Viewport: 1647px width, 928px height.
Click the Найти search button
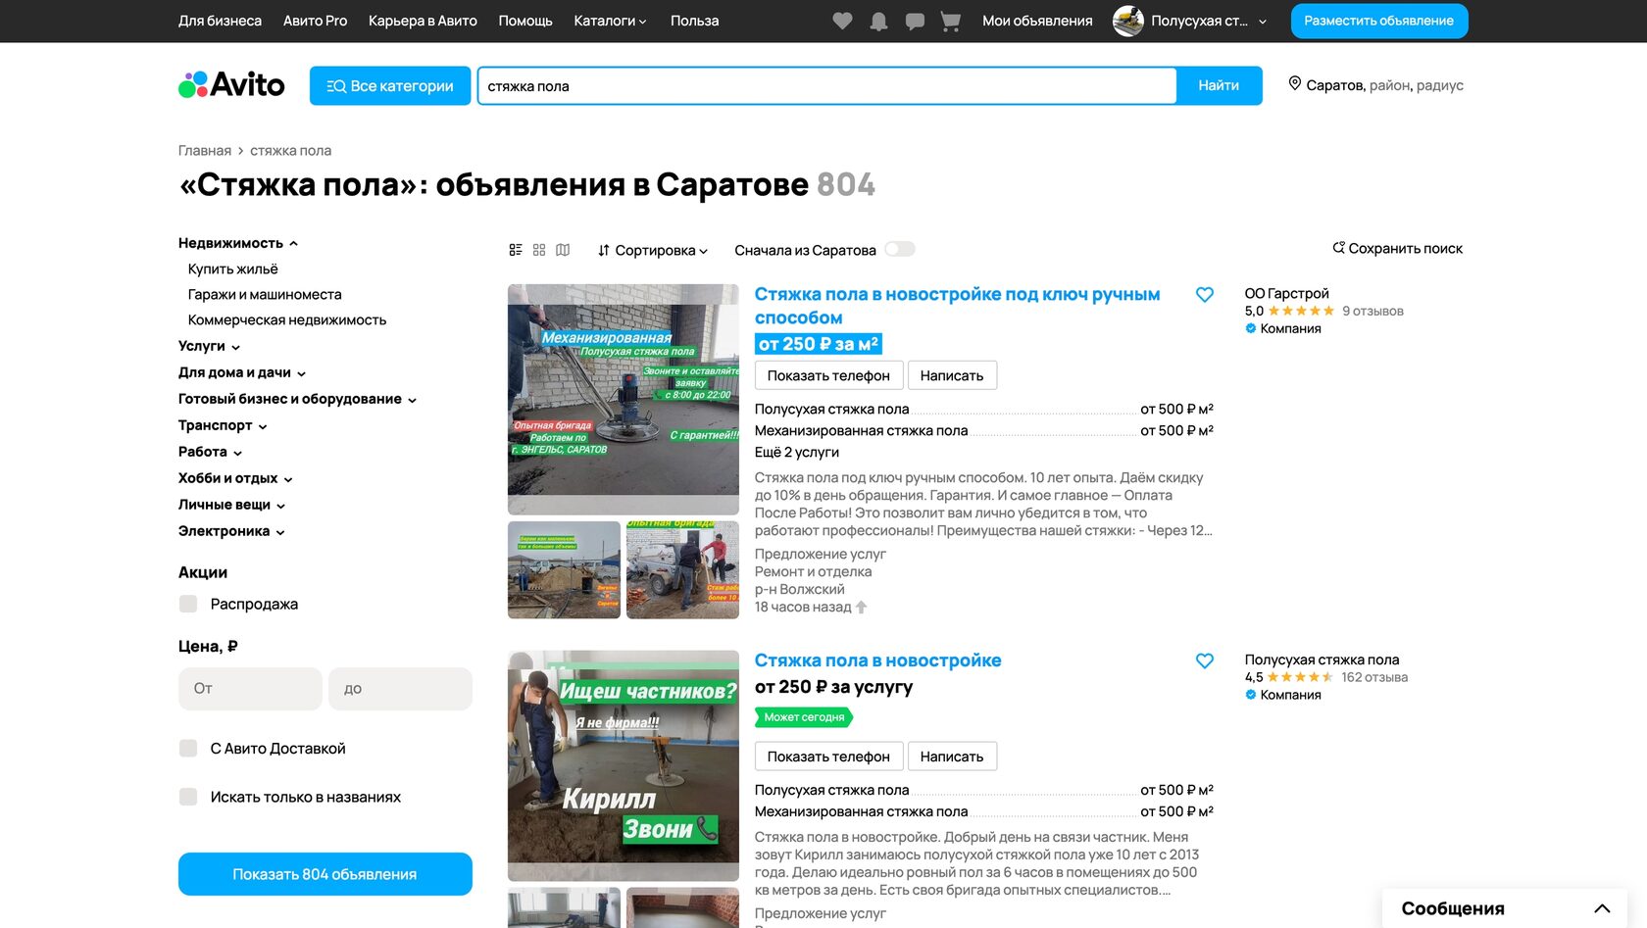(1219, 85)
